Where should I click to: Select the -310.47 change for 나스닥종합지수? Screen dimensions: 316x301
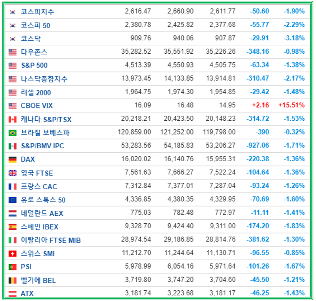pyautogui.click(x=258, y=78)
